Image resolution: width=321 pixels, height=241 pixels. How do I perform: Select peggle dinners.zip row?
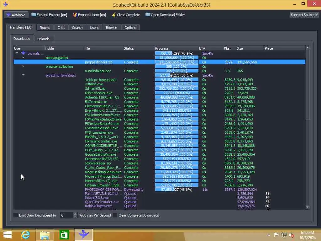[159, 62]
